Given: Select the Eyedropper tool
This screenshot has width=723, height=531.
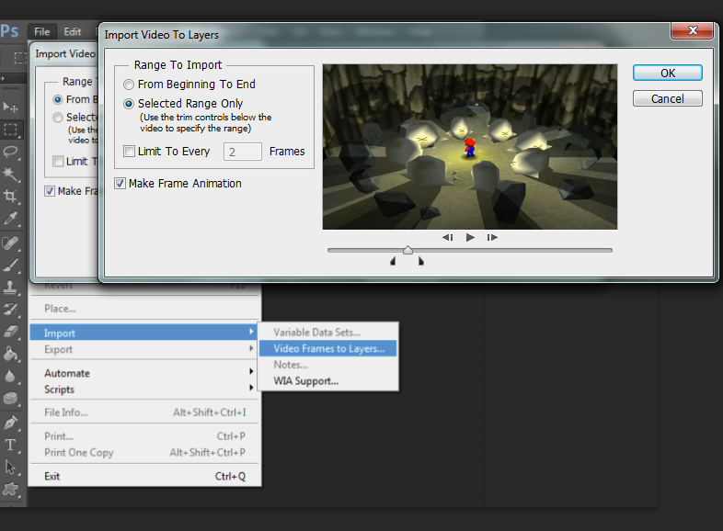Looking at the screenshot, I should click(x=10, y=219).
